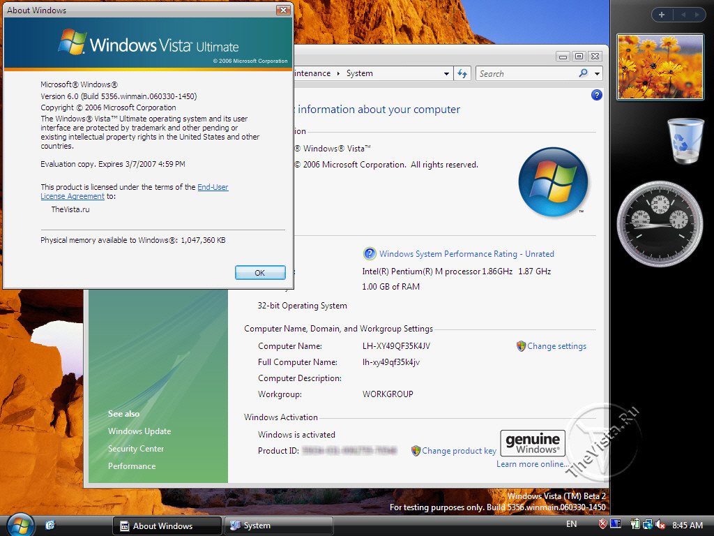Click full computer name lh-xy49qf35k4jv
The image size is (714, 536).
(391, 362)
